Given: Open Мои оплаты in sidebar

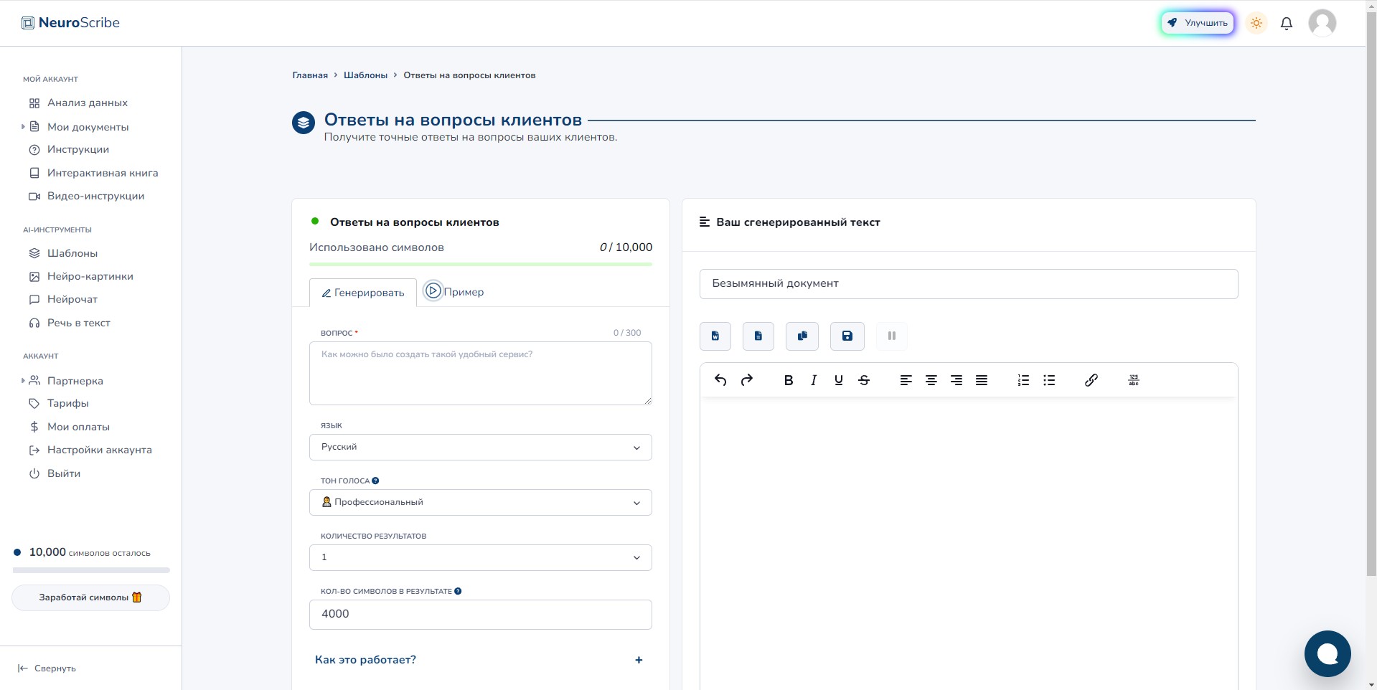Looking at the screenshot, I should click(70, 427).
